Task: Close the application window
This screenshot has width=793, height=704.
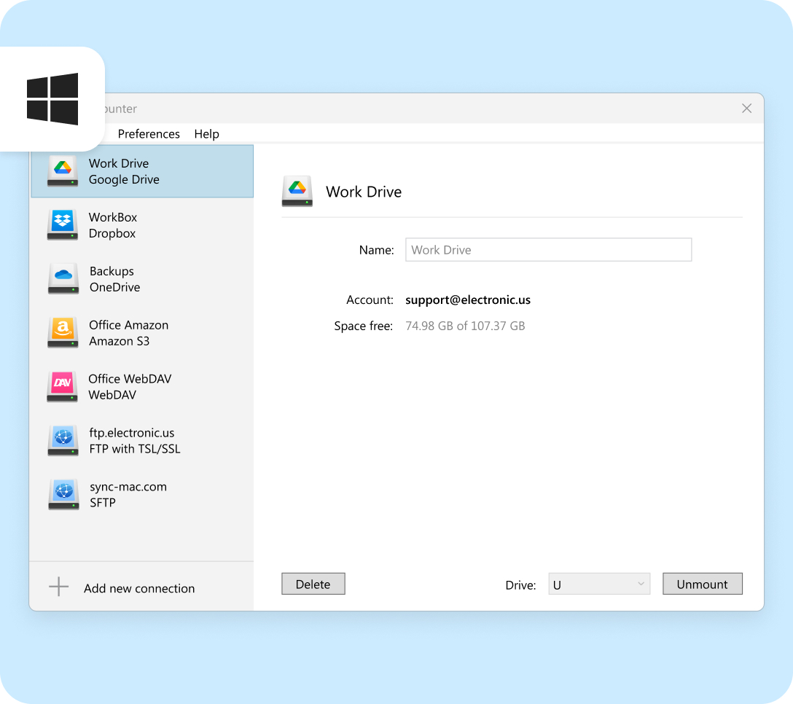Action: (x=746, y=109)
